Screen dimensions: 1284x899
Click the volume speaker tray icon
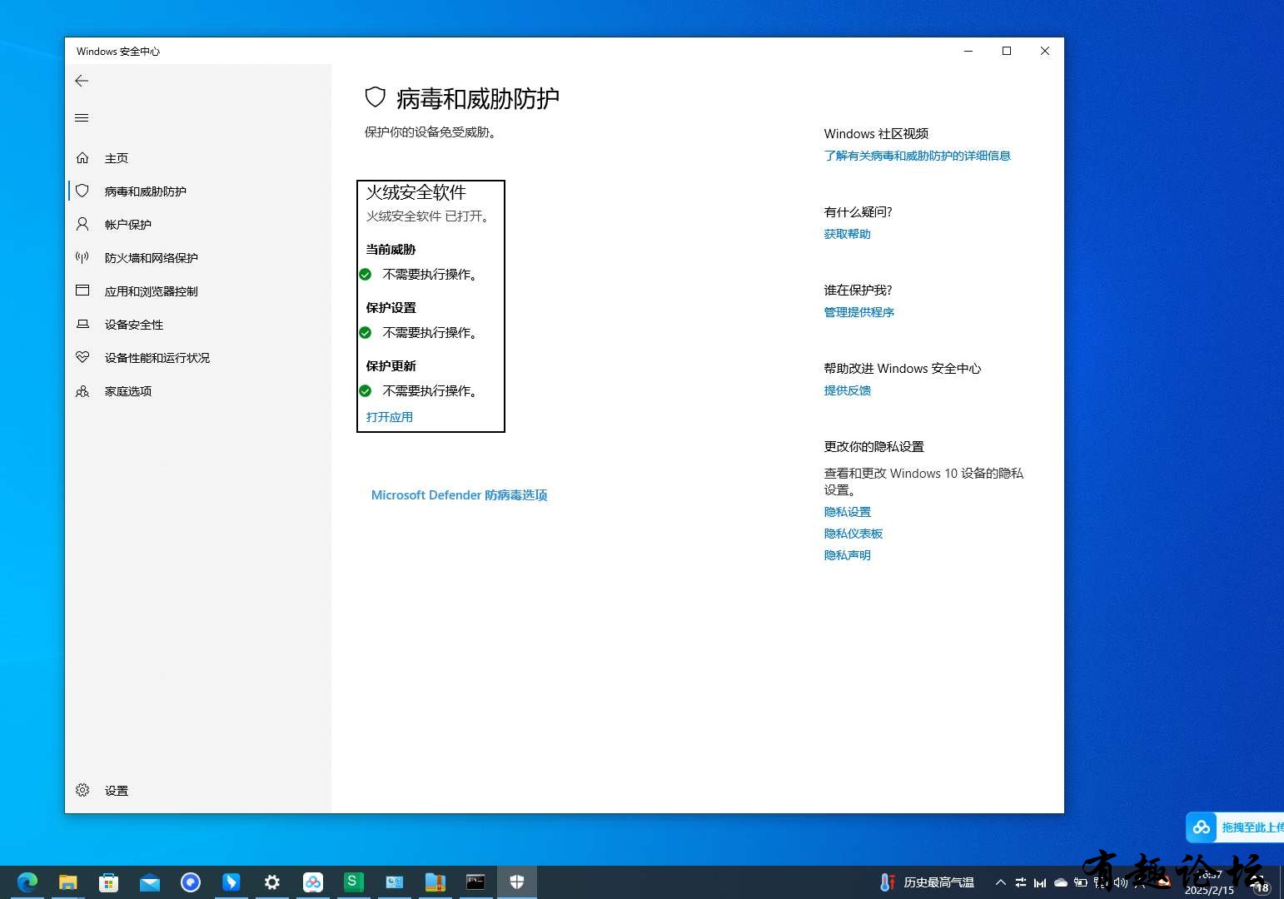click(x=1121, y=882)
